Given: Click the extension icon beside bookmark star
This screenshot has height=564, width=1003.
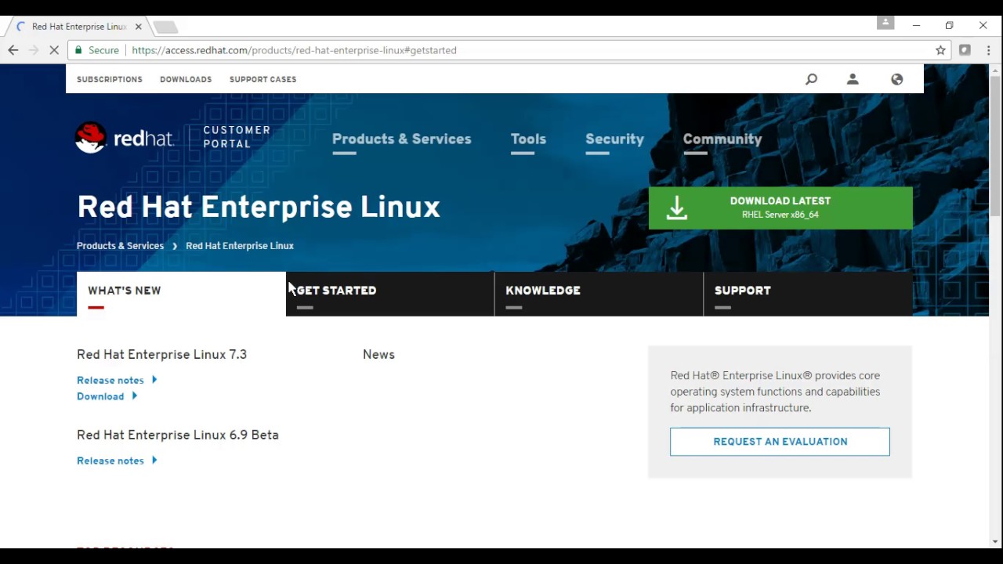Looking at the screenshot, I should click(x=965, y=50).
